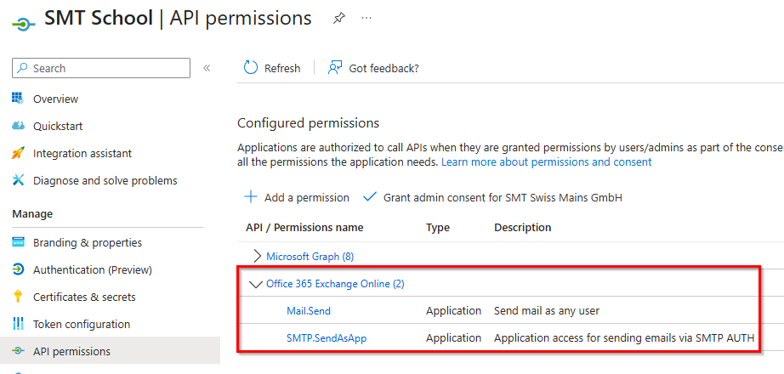Click the Quickstart cloud icon

[x=18, y=126]
